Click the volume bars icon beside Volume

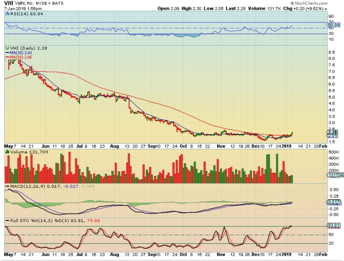8,152
